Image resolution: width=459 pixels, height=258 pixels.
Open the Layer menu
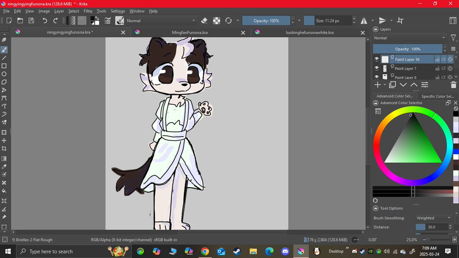coord(59,11)
